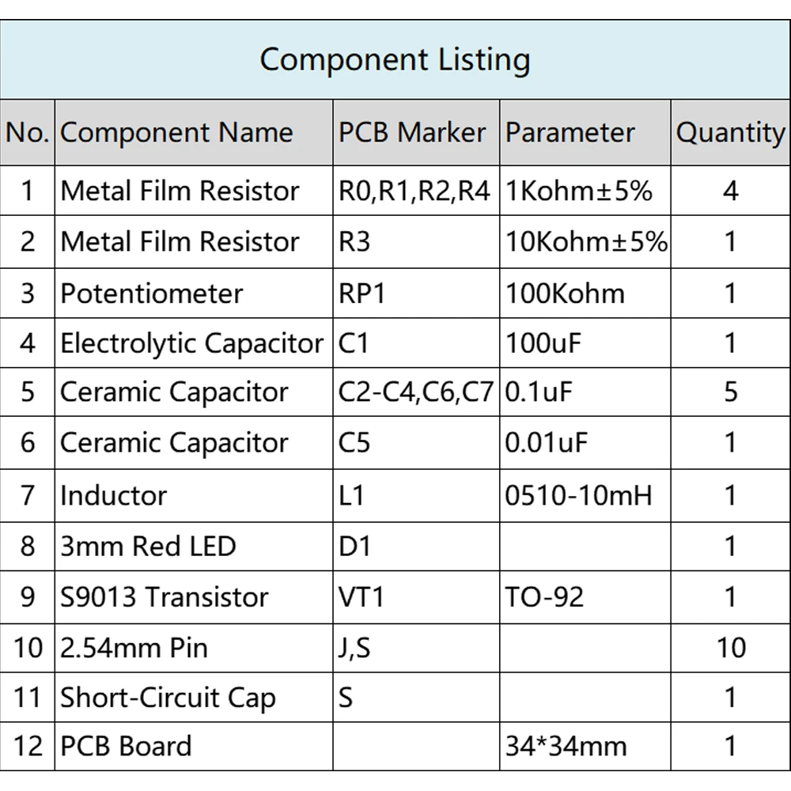Click the 3mm Red LED cell
This screenshot has width=791, height=791.
[x=194, y=547]
